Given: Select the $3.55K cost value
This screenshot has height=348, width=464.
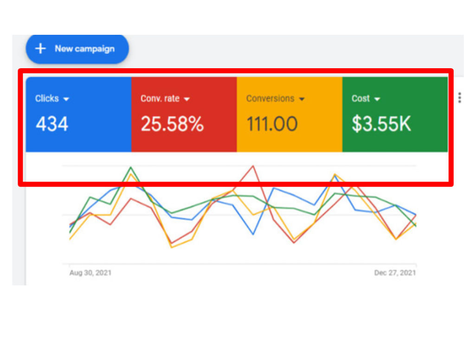Looking at the screenshot, I should click(381, 124).
